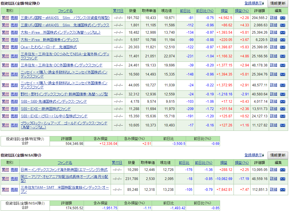Open eMAXIS Slim バランス(8資産均等型) fund page
Image resolution: width=289 pixels, height=211 pixels.
click(x=65, y=18)
